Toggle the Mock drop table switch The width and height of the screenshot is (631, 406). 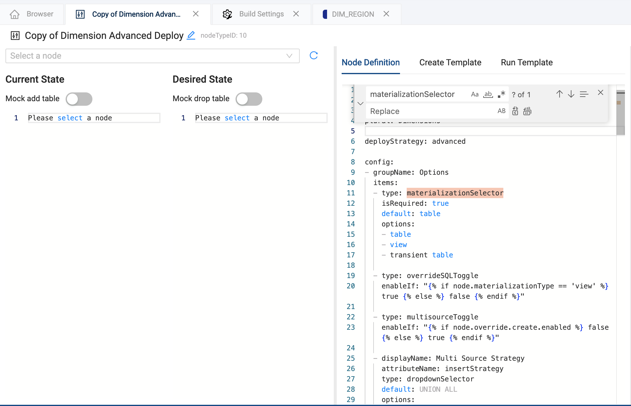coord(249,99)
